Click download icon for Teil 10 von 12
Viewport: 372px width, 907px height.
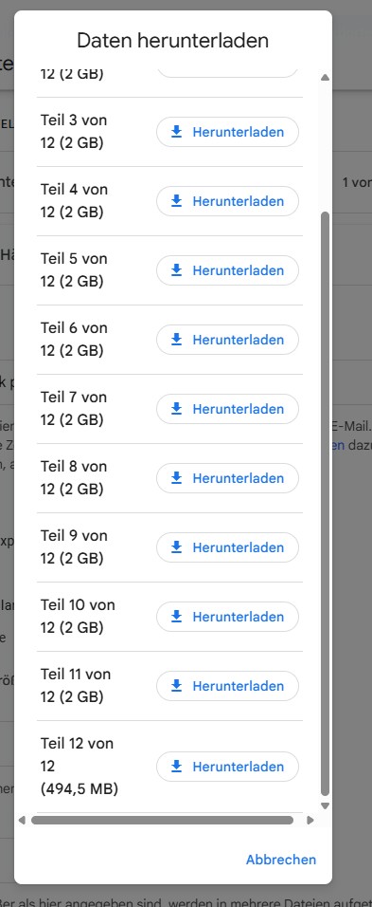[176, 617]
